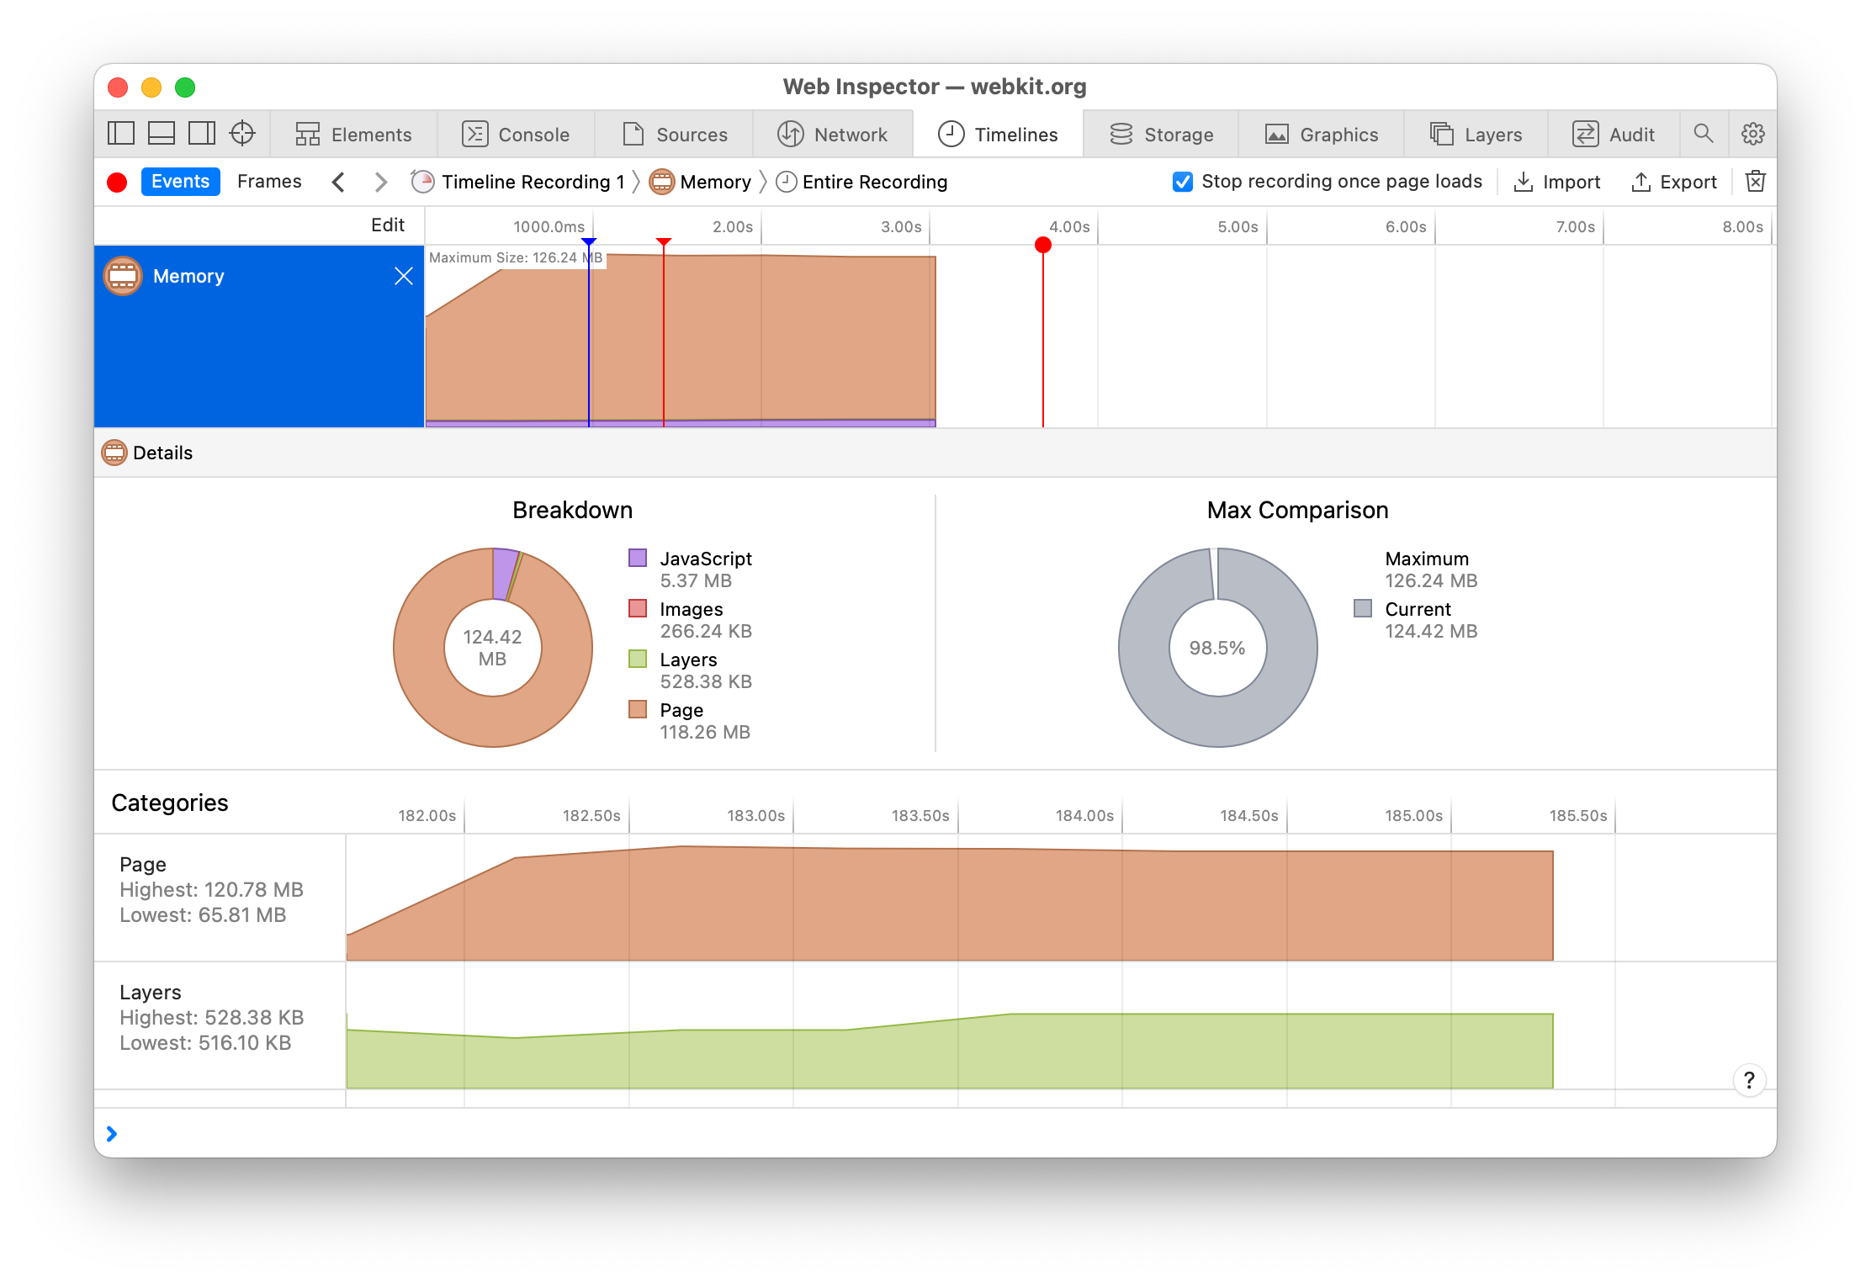1871x1282 pixels.
Task: Switch to the Network tab
Action: pos(833,134)
